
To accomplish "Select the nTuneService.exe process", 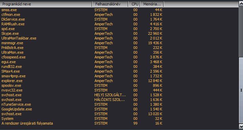I will [x=119, y=104].
